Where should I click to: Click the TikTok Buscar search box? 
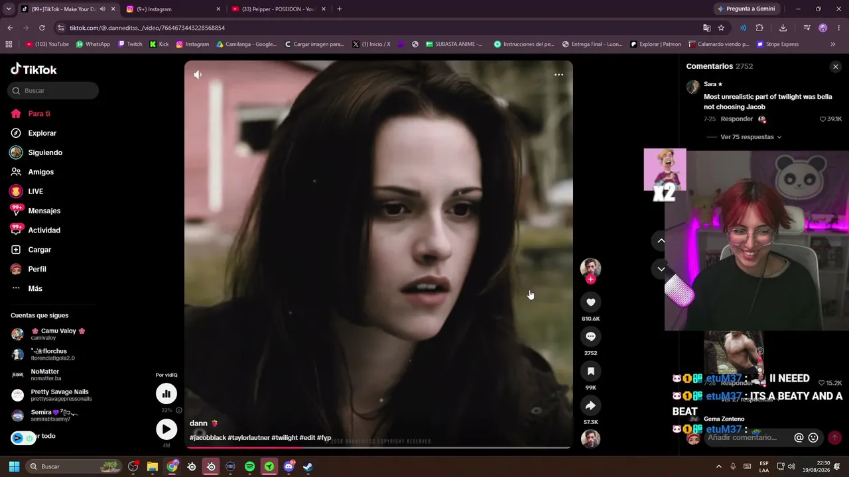(53, 91)
